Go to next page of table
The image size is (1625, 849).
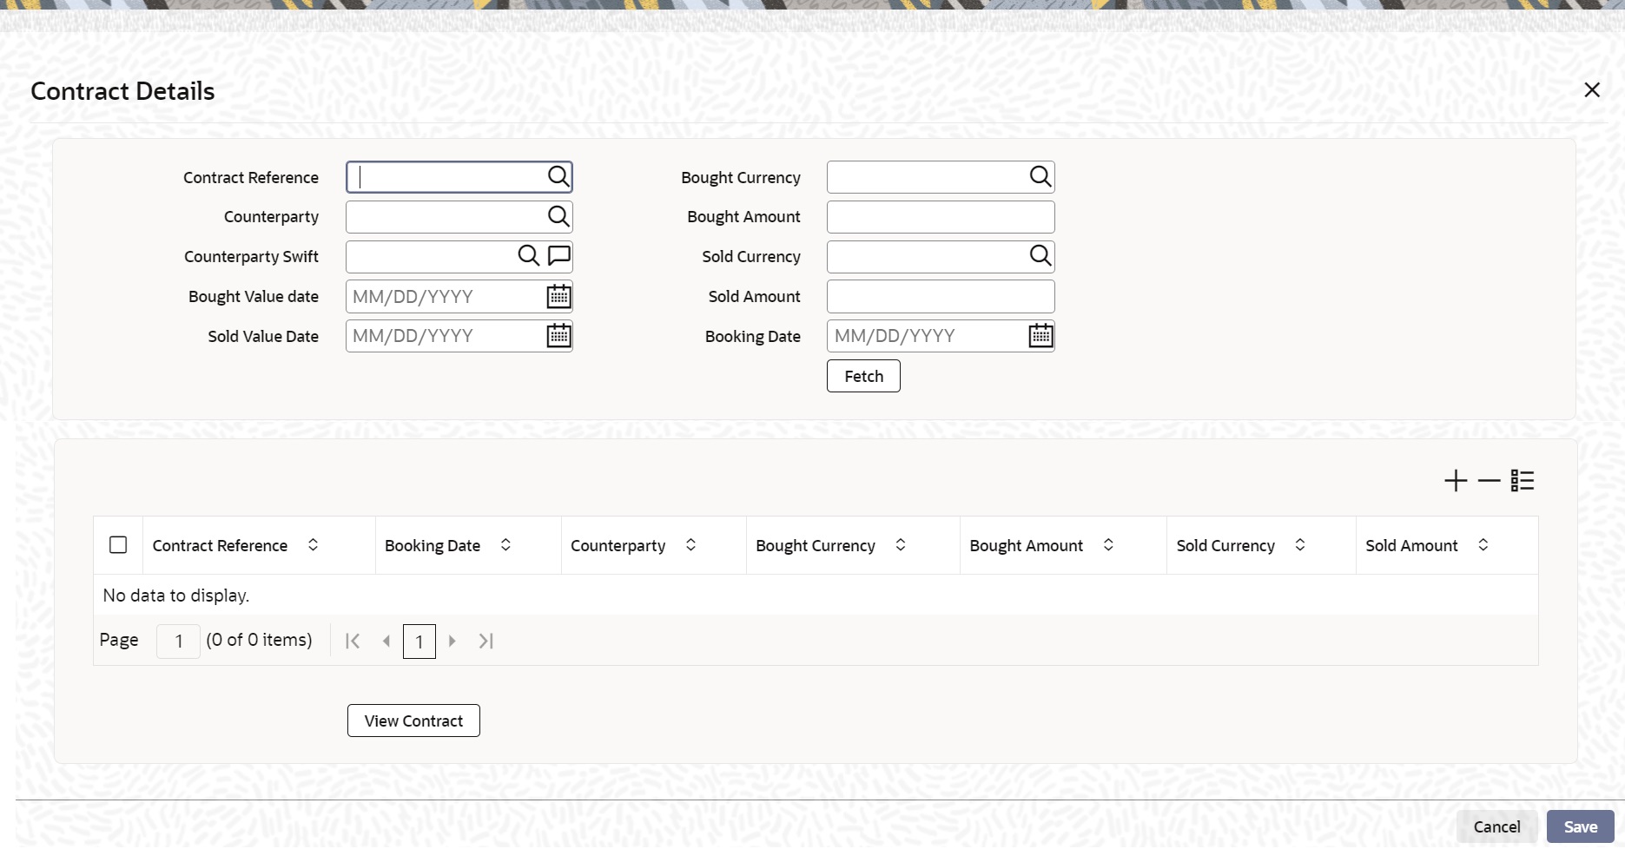(x=452, y=642)
